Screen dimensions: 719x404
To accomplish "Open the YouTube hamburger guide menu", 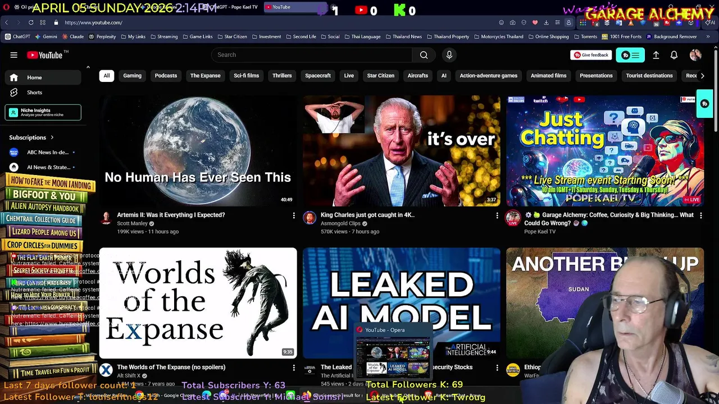I will click(x=13, y=55).
